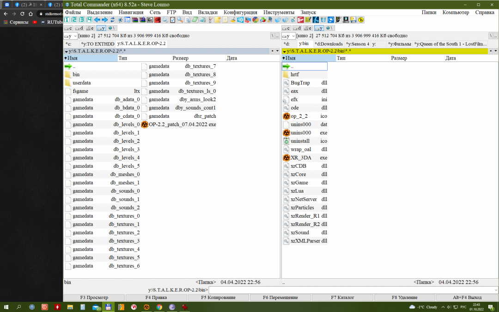This screenshot has height=312, width=499.
Task: Open the Файлы menu
Action: [73, 12]
